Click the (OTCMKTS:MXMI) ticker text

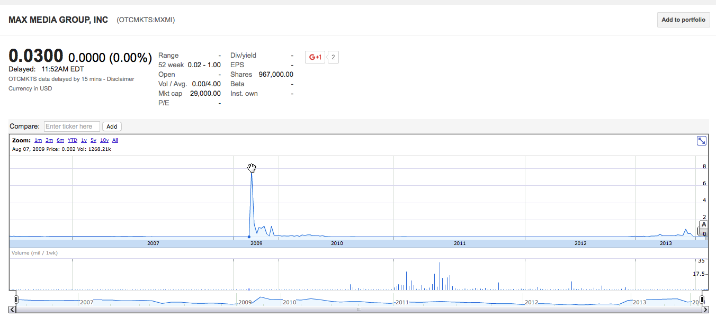pos(146,20)
